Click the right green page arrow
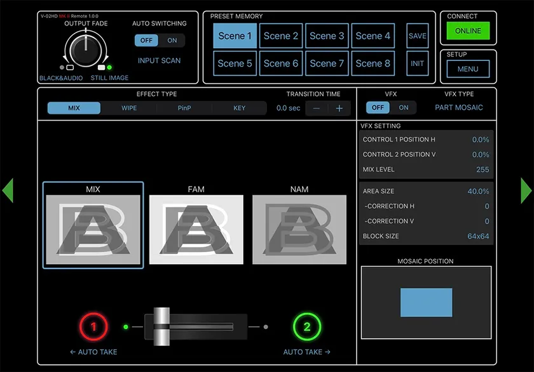Screen dimensions: 534x372 526,190
